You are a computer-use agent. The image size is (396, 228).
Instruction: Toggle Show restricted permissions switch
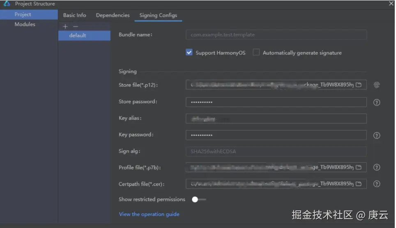point(199,200)
